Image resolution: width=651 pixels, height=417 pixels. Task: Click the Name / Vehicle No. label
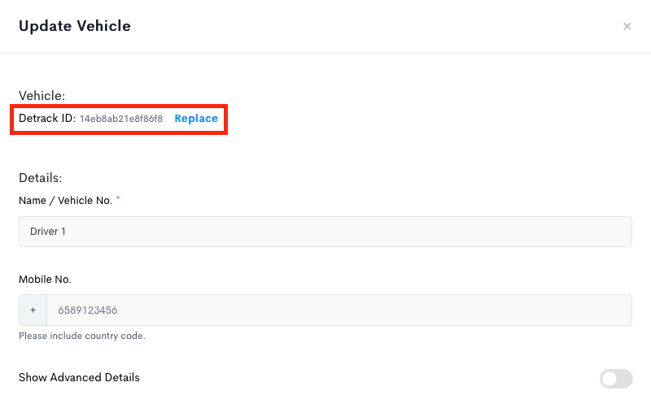tap(66, 201)
